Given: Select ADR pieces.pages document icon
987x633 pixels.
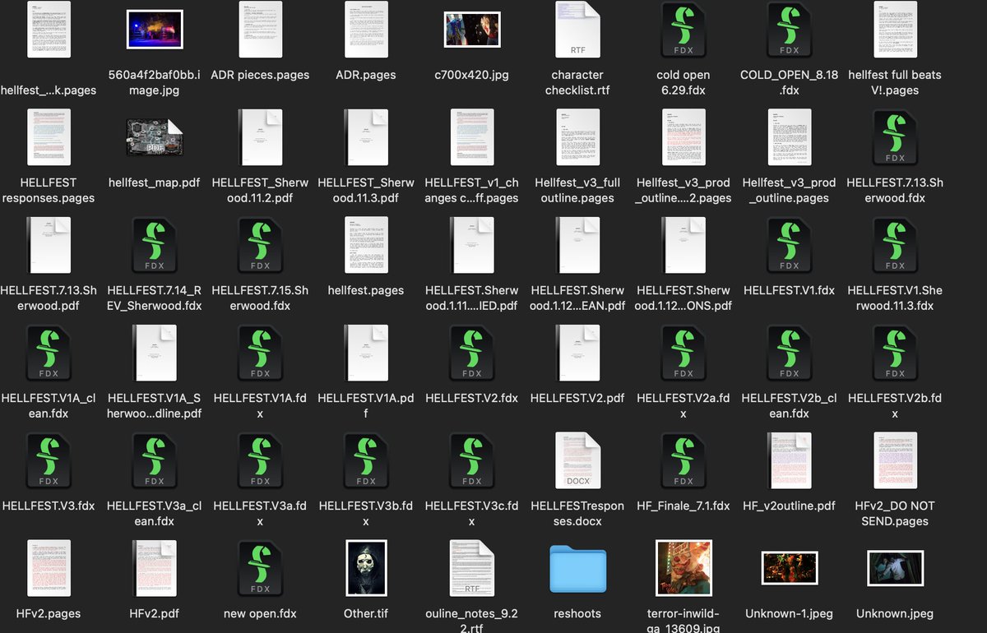Looking at the screenshot, I should [261, 29].
